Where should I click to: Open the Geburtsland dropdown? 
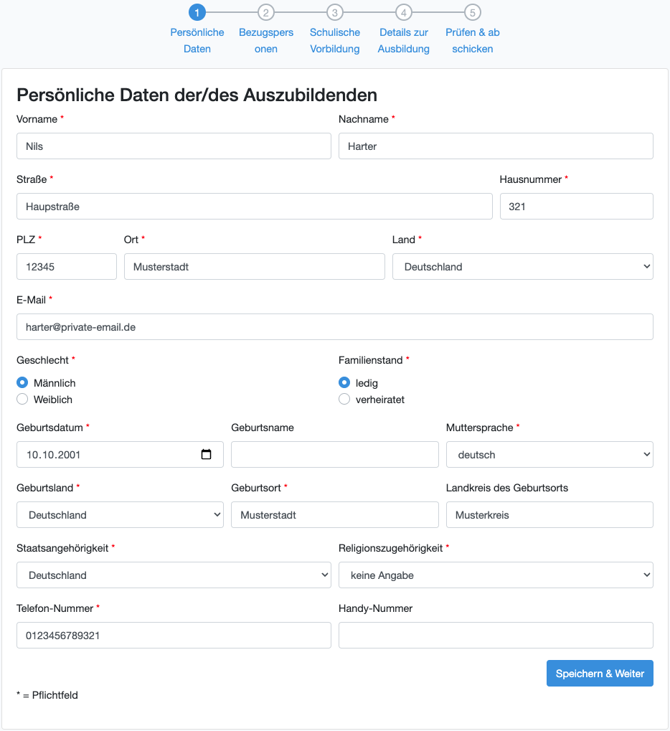pos(120,515)
